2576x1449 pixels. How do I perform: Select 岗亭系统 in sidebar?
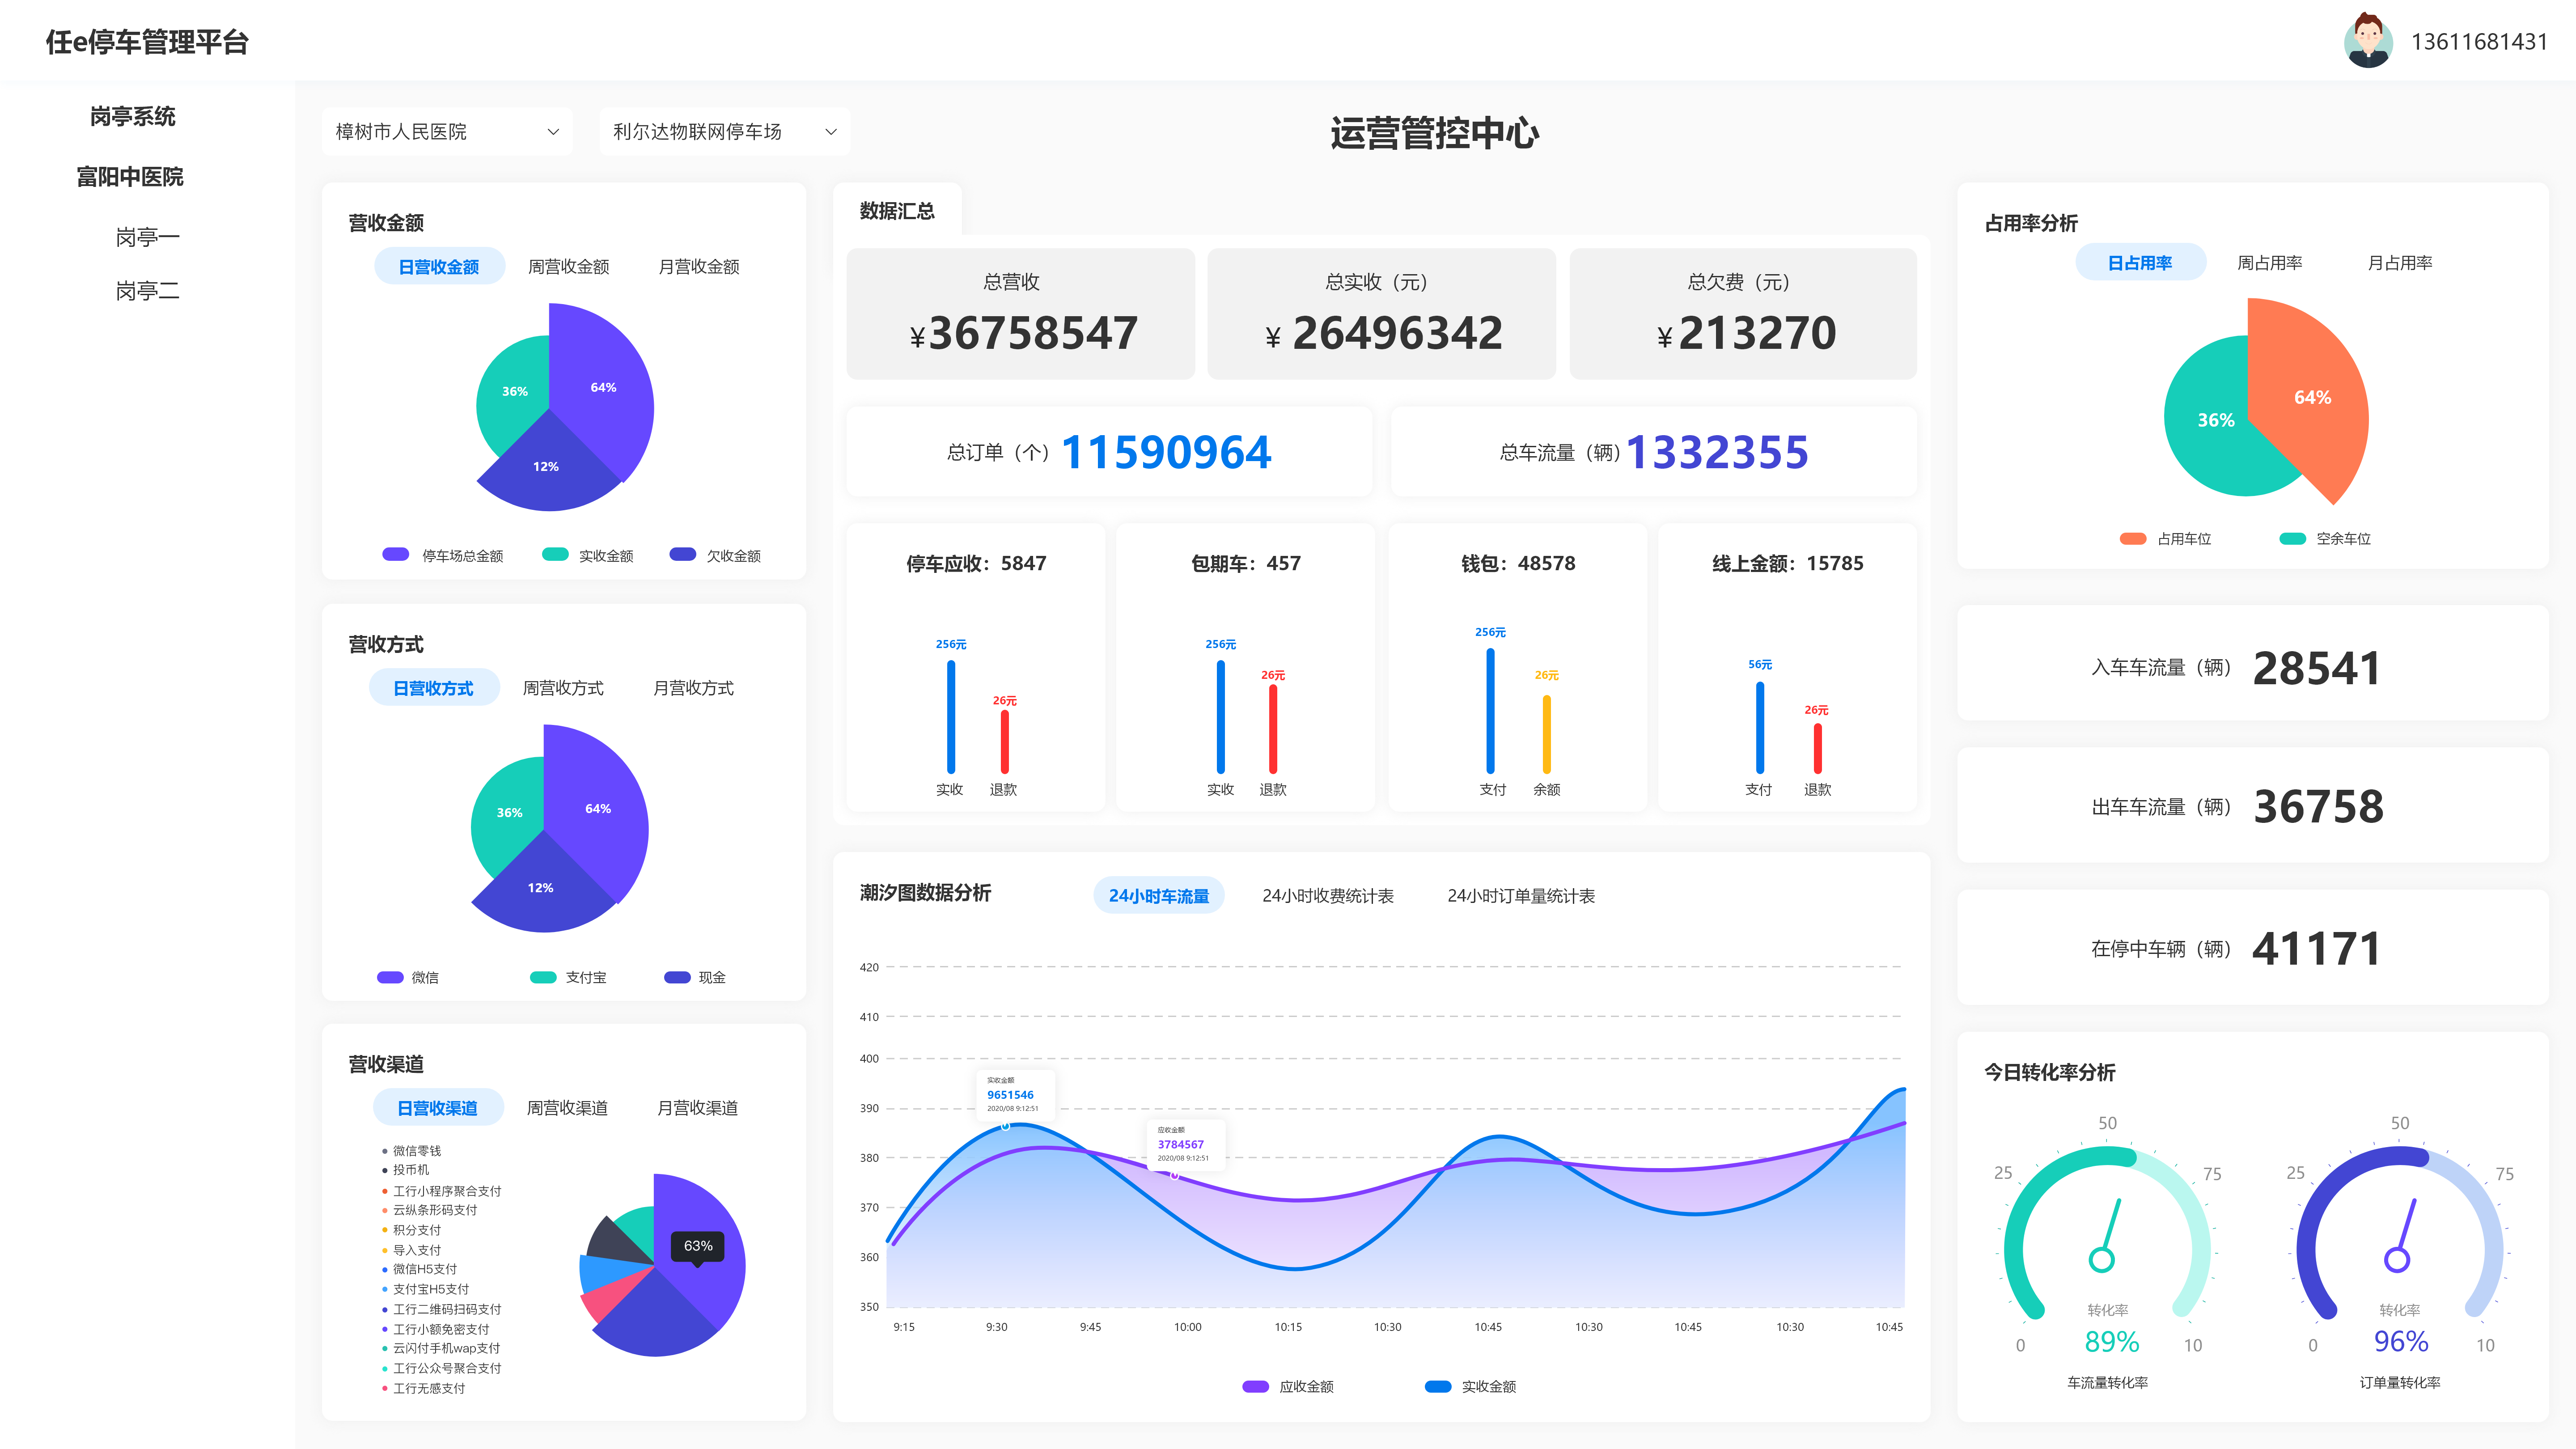[132, 117]
